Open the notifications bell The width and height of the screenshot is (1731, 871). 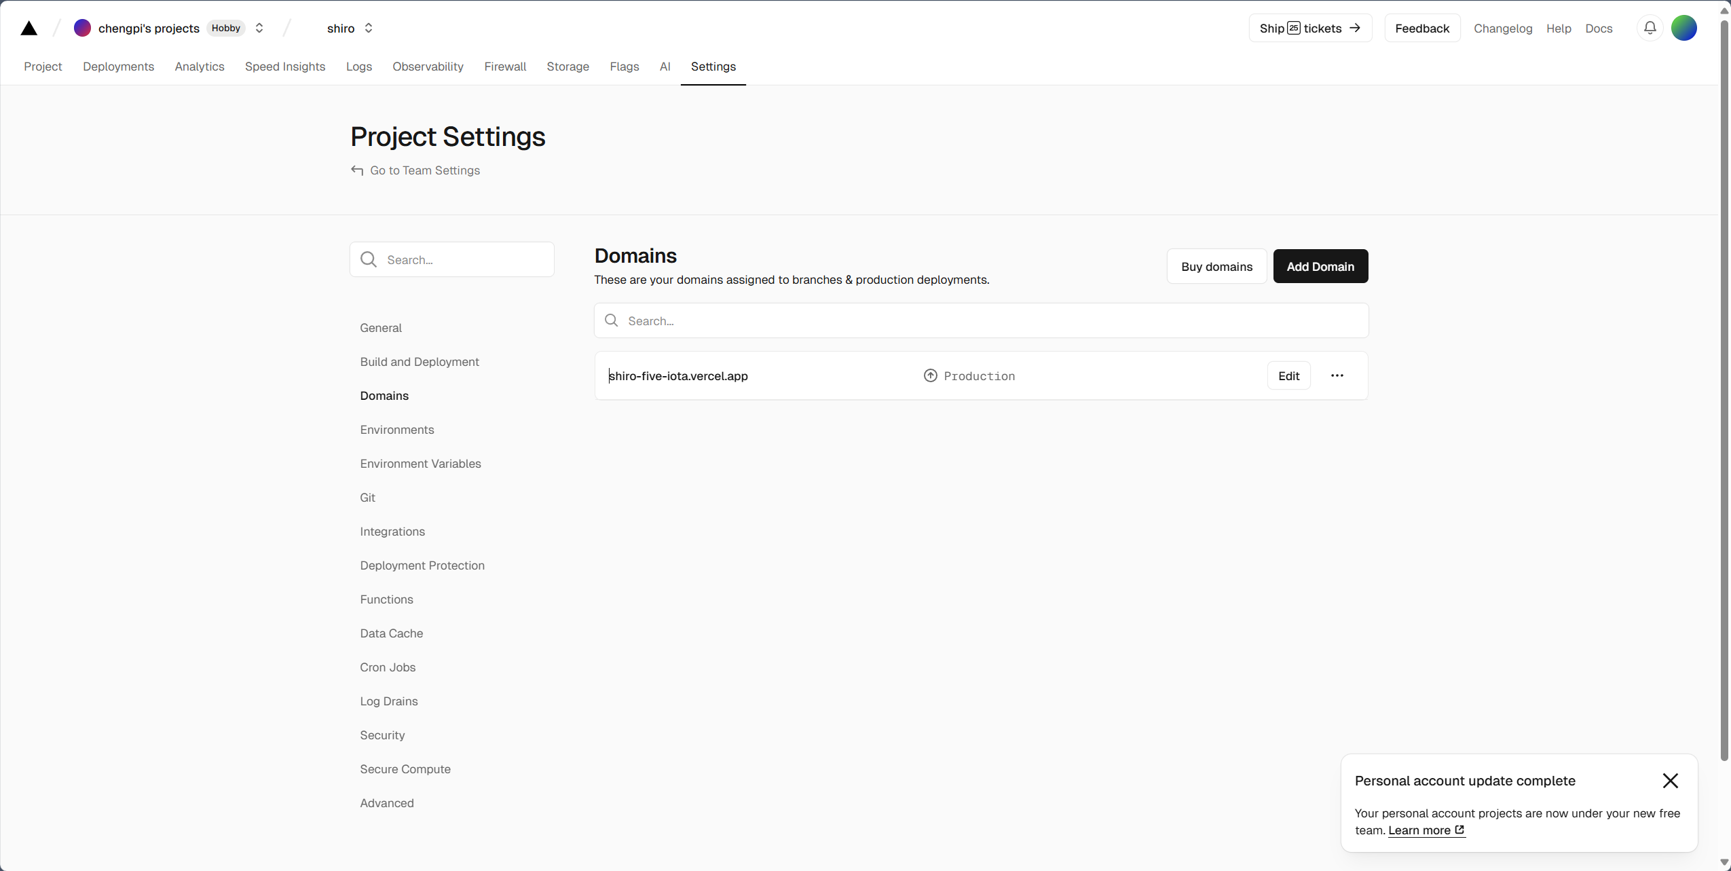point(1650,28)
